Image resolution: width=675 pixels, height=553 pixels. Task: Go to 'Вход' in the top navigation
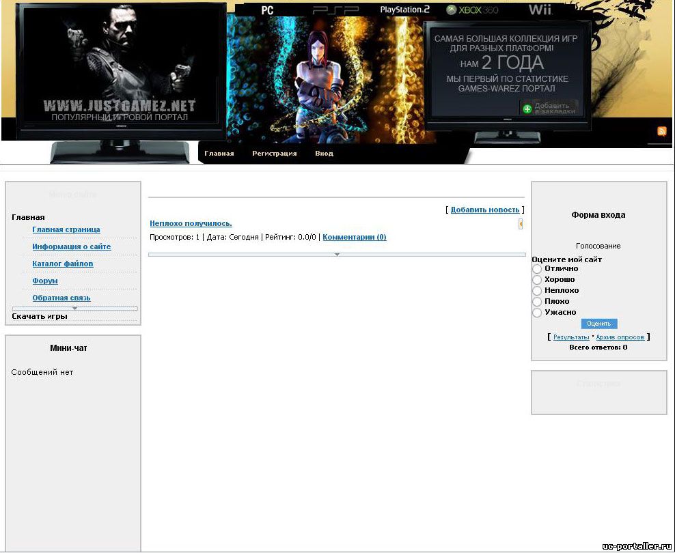[324, 154]
